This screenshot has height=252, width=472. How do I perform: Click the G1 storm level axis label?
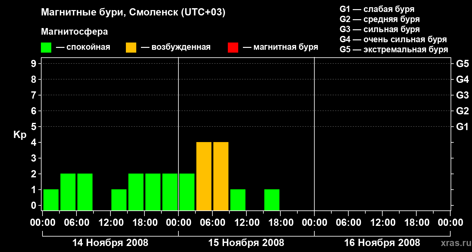(462, 127)
